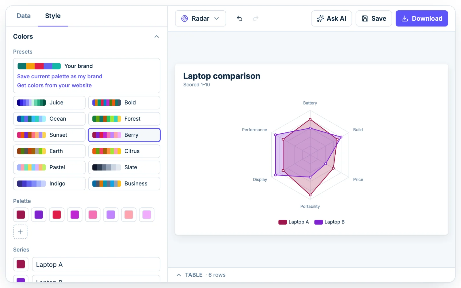Select the Berry color preset
Screen dimensions: 461x288
pos(124,135)
